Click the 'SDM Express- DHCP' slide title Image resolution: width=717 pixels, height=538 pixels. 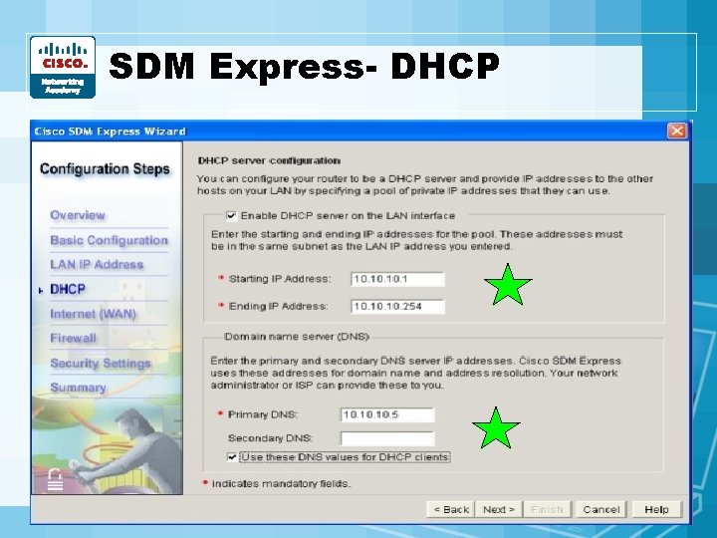(304, 66)
